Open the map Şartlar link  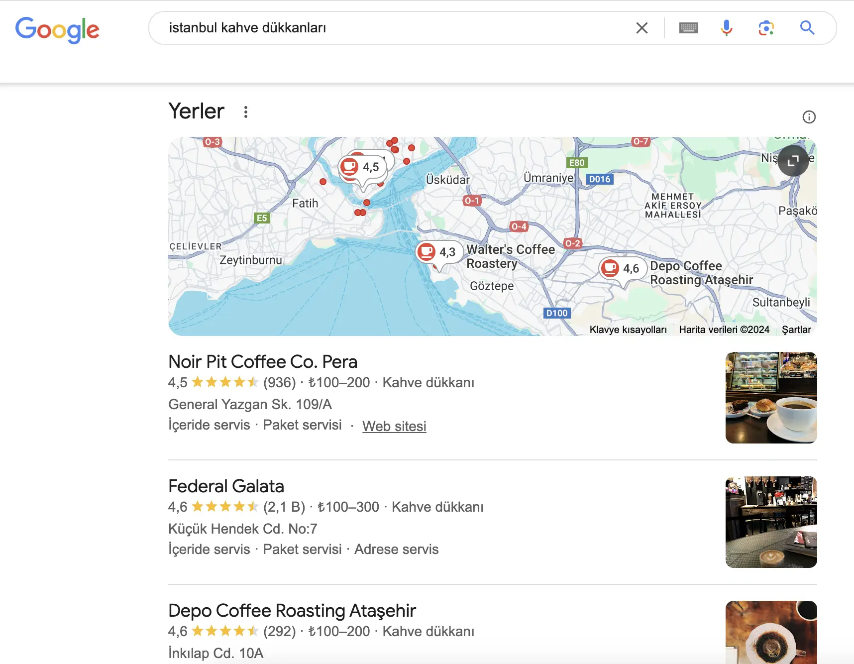click(x=796, y=330)
